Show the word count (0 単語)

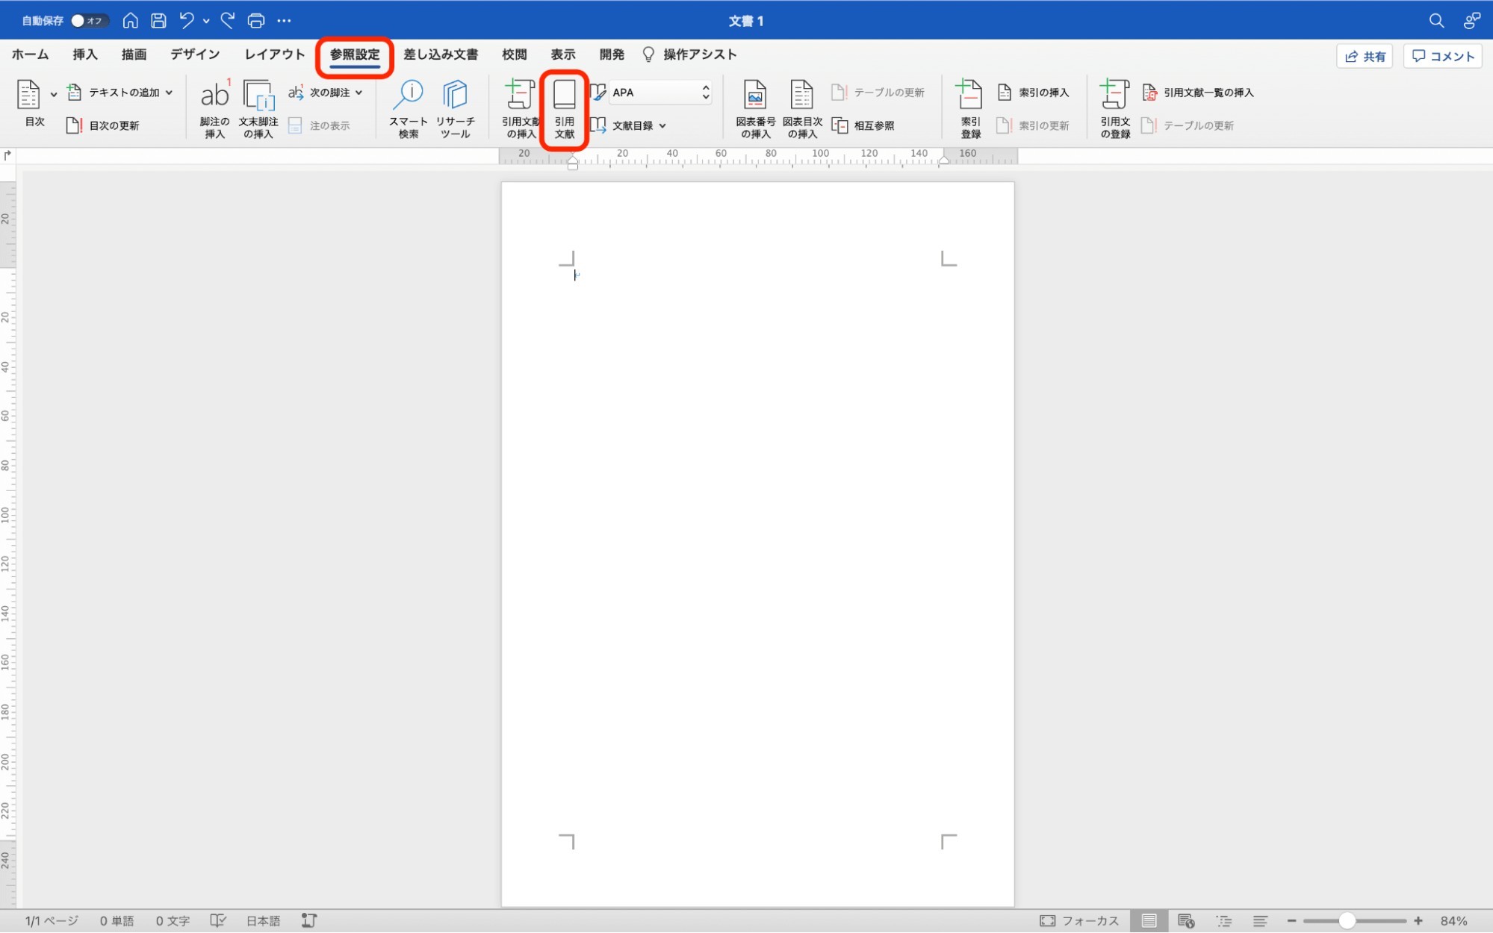click(x=117, y=921)
